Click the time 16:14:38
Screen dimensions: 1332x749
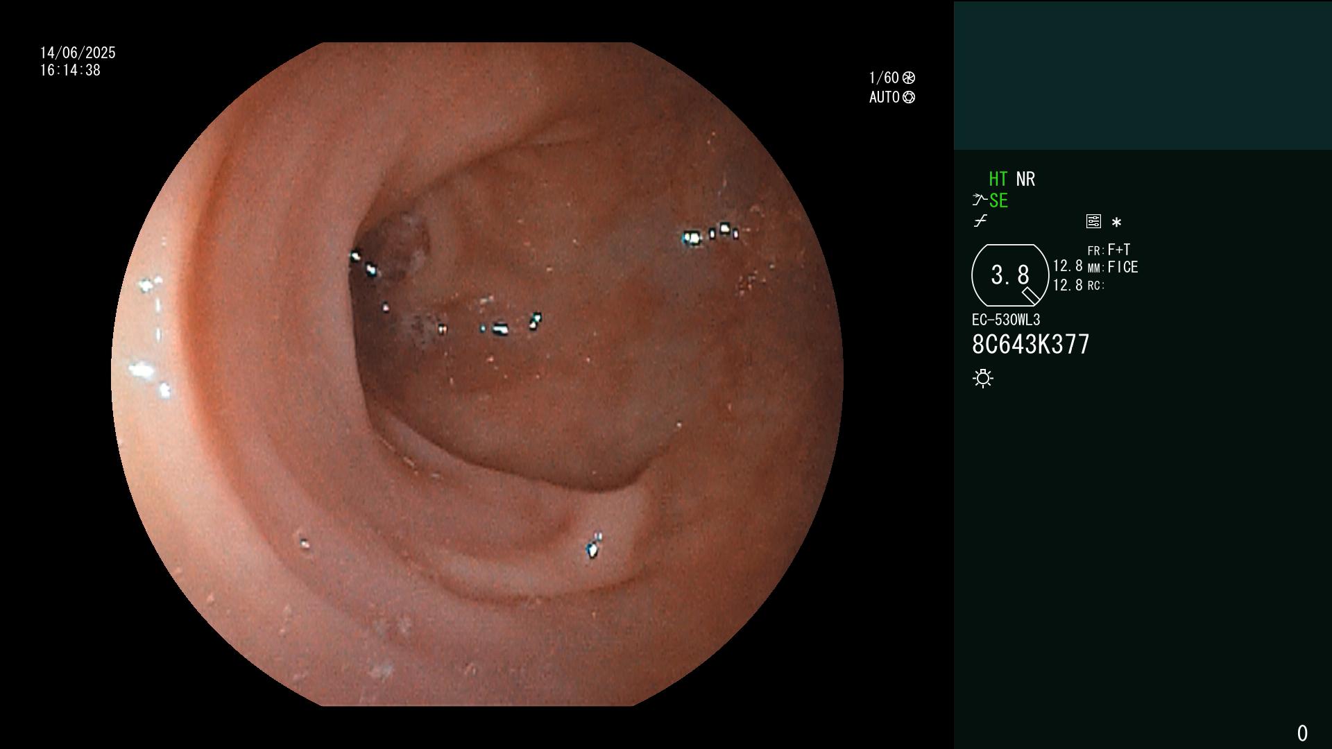70,70
